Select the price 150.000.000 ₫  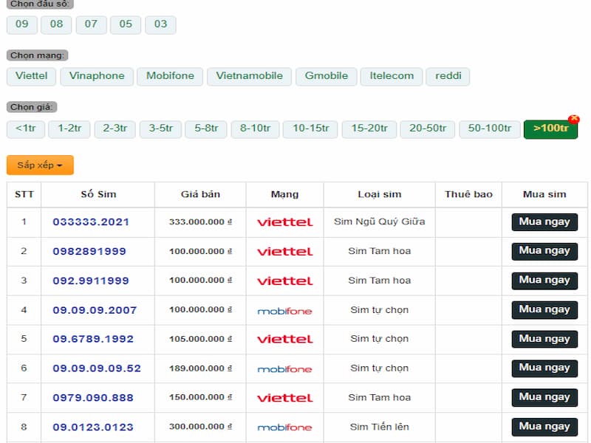(x=200, y=397)
